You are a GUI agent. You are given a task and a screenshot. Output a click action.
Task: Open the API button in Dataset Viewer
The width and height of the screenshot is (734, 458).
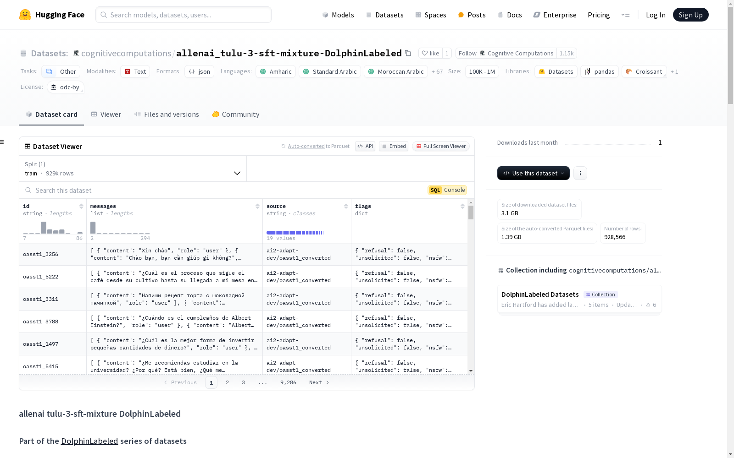[365, 146]
